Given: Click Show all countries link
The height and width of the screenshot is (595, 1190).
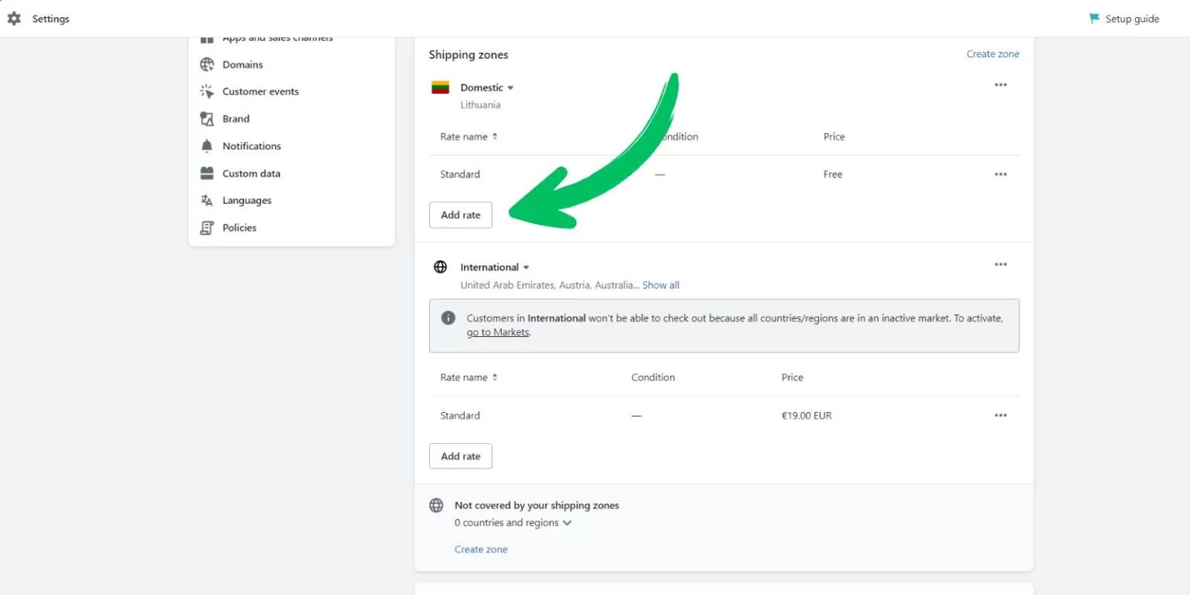Looking at the screenshot, I should 661,285.
